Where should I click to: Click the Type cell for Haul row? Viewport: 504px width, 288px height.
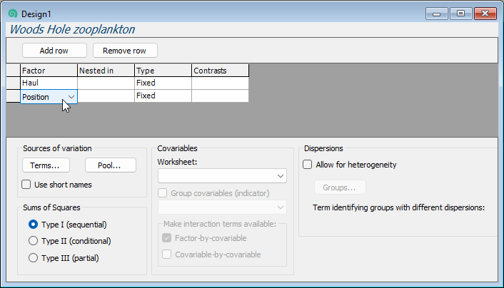tap(163, 83)
